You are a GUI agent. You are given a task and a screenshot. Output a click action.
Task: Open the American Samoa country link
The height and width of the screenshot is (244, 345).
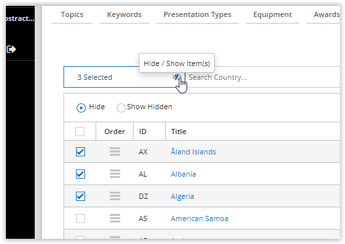200,218
